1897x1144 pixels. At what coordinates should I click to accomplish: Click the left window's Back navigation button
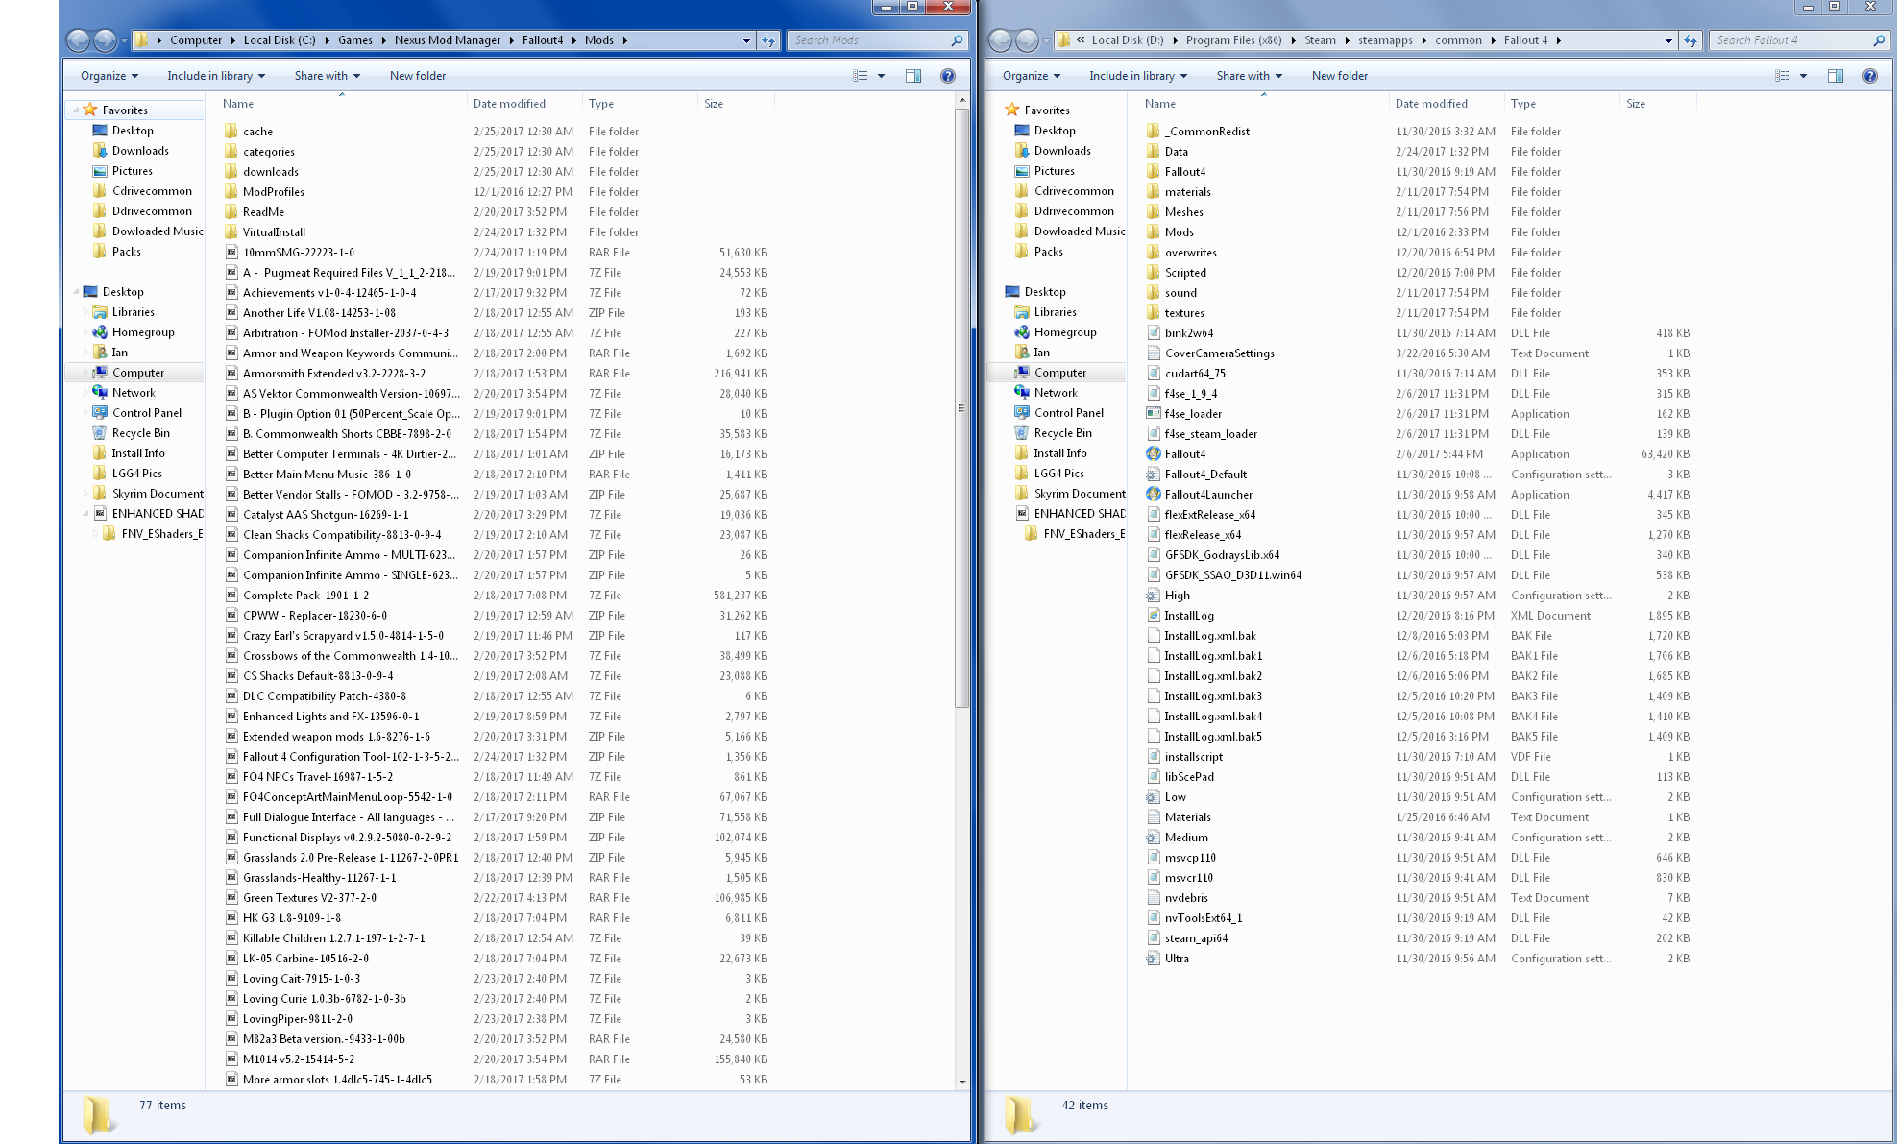coord(79,40)
